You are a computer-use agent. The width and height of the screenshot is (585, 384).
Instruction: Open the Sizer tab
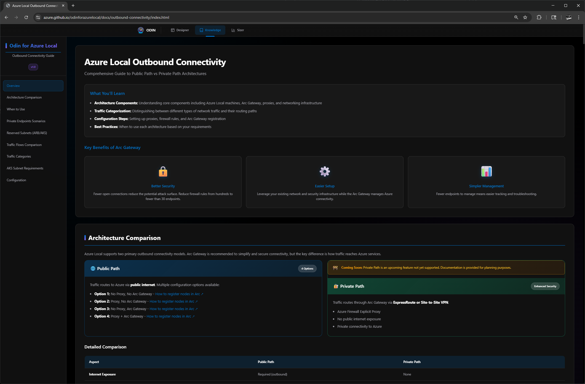click(237, 30)
